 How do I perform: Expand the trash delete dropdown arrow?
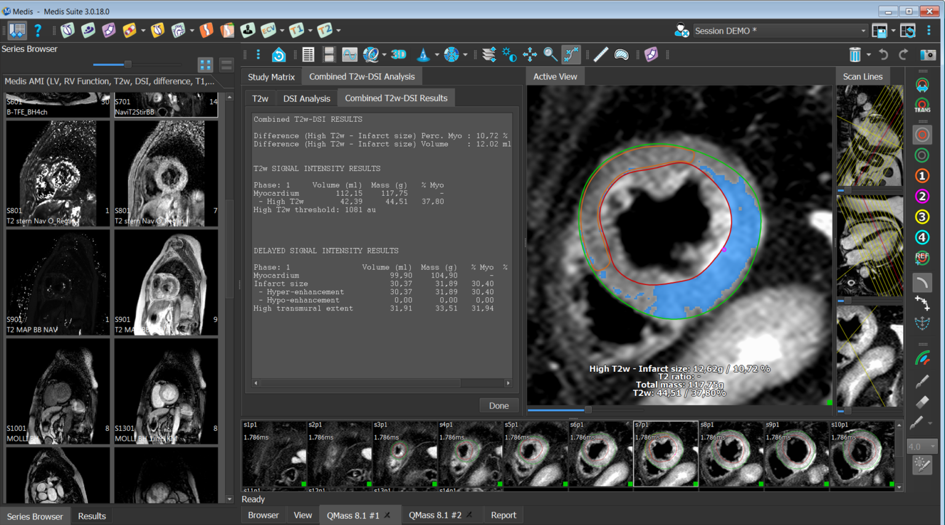pos(869,55)
